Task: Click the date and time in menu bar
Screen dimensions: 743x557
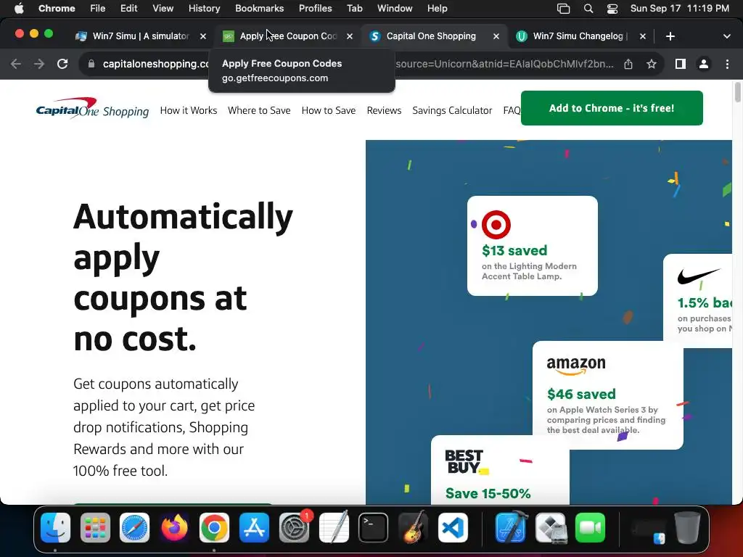Action: click(679, 9)
